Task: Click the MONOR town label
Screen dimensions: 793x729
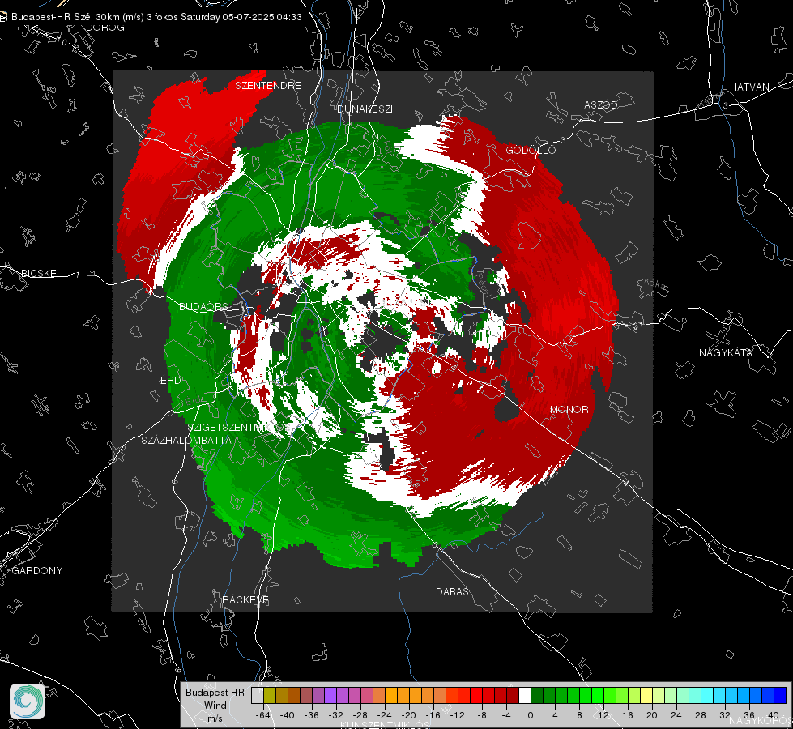Action: 569,409
